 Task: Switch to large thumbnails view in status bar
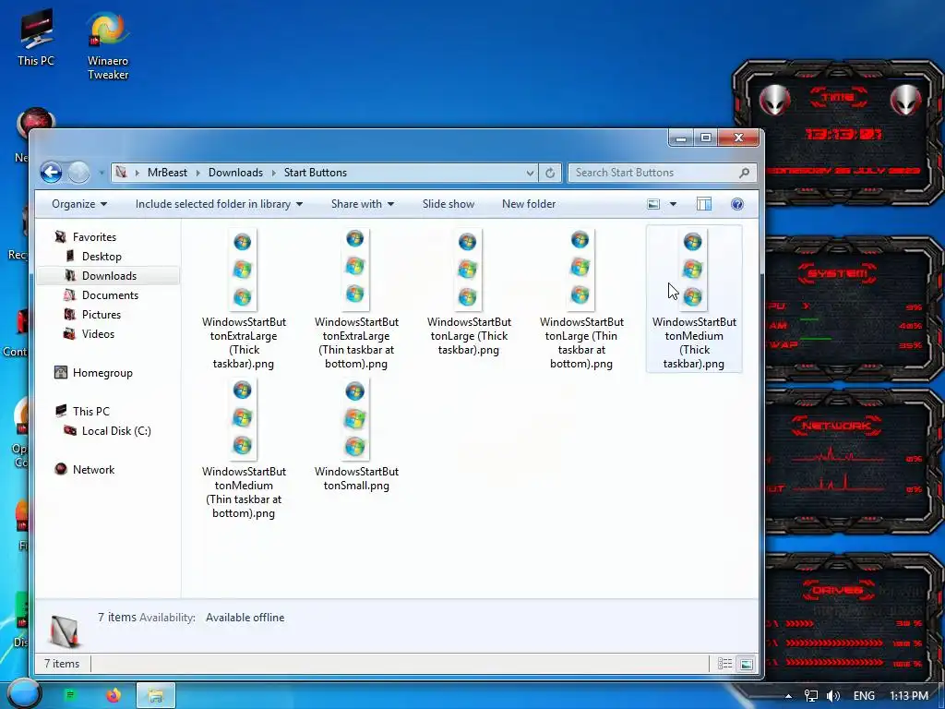(746, 664)
